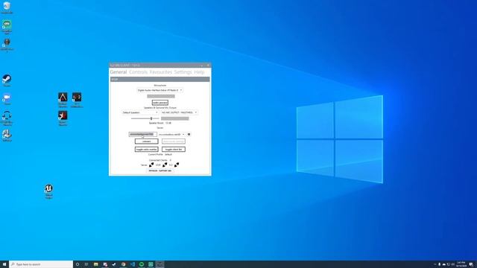Open Visual Studio Code from taskbar

[133, 264]
